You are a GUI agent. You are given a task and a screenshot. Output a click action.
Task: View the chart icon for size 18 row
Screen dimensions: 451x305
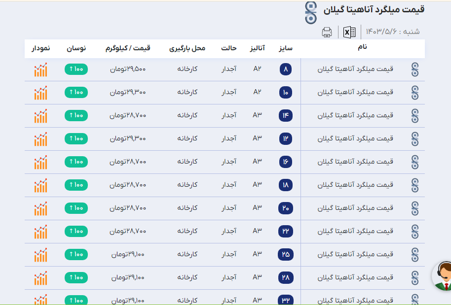[41, 185]
